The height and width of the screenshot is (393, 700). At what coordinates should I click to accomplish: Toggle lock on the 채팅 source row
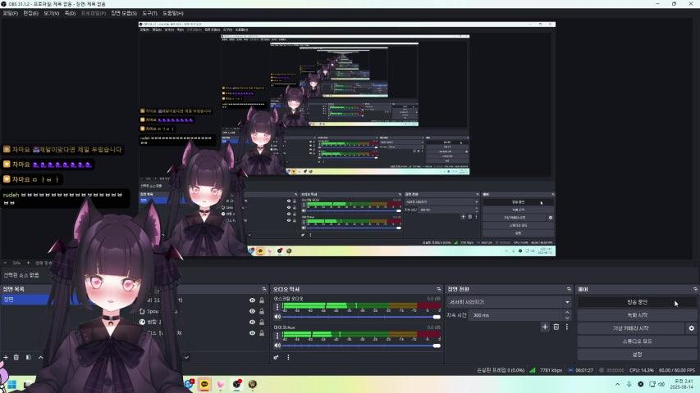[x=262, y=322]
